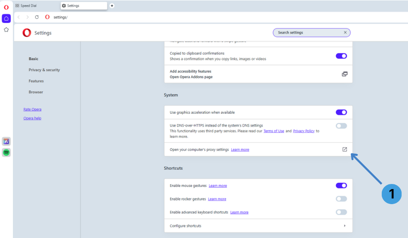This screenshot has height=238, width=408.
Task: Click the Opera logo beside Settings heading
Action: 27,33
